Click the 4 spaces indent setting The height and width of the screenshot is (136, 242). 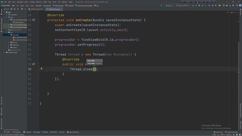[228, 134]
